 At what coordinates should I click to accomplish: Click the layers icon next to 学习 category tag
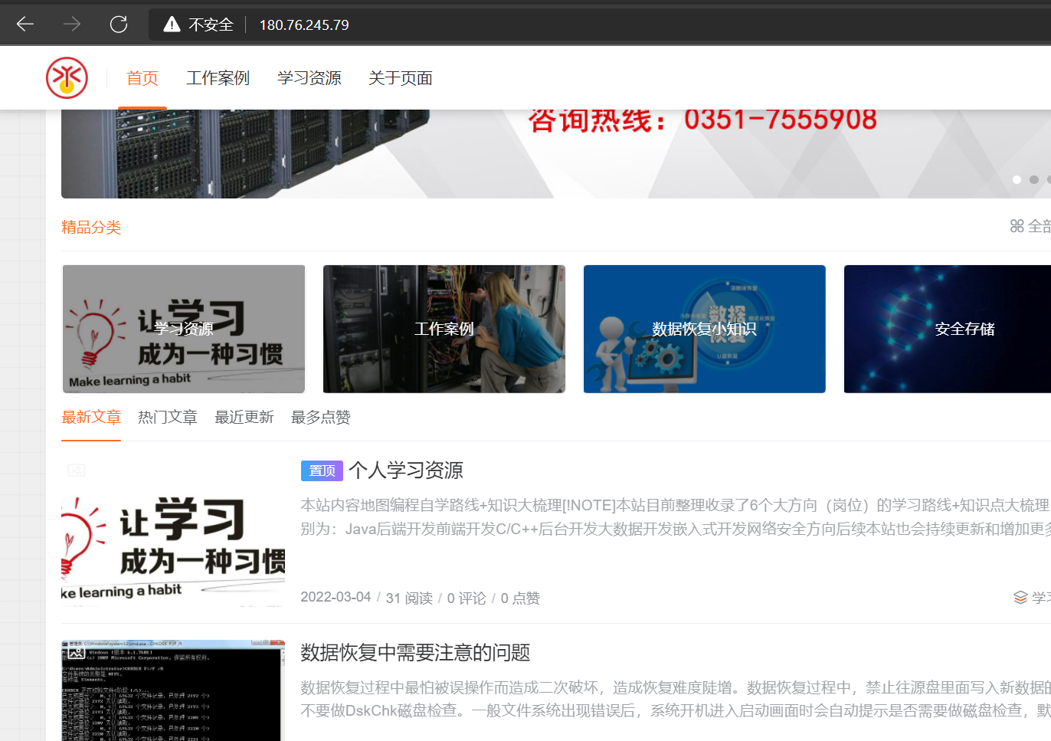coord(1020,597)
